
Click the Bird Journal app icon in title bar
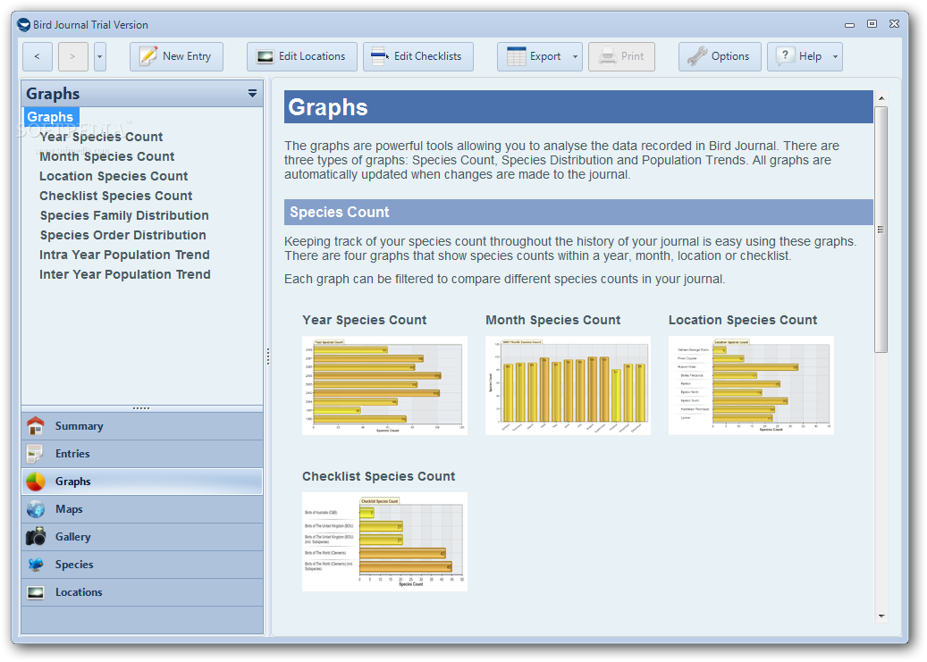click(23, 25)
